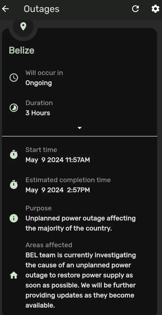Tap the stopwatch icon next to Start time
Image resolution: width=162 pixels, height=315 pixels.
[14, 155]
